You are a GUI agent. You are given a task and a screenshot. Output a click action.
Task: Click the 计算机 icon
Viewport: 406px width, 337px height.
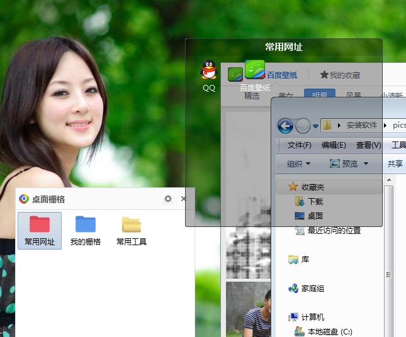click(293, 317)
